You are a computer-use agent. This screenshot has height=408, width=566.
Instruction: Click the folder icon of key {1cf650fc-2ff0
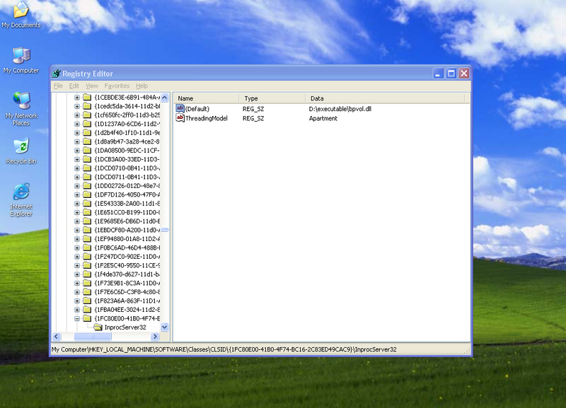tap(87, 115)
